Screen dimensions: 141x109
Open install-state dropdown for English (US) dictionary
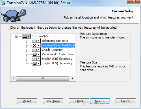[x=36, y=63]
